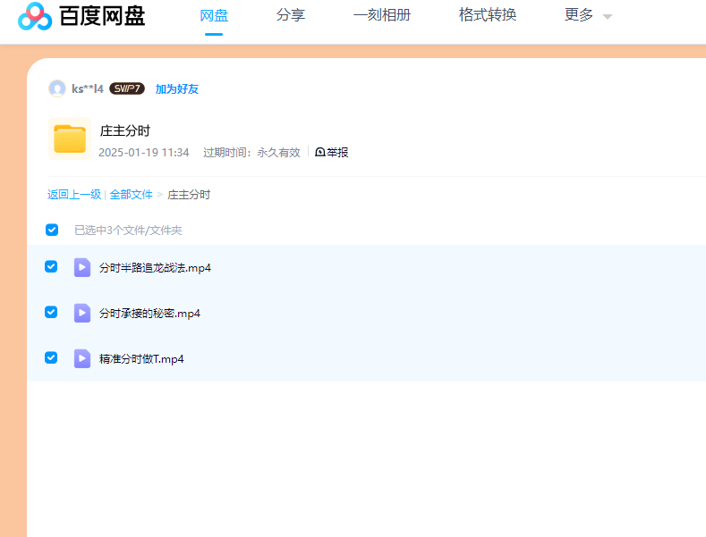Click the SVIP7 membership badge
706x537 pixels.
[127, 88]
